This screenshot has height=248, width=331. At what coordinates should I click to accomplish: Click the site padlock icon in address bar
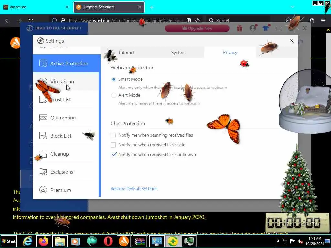coord(63,21)
